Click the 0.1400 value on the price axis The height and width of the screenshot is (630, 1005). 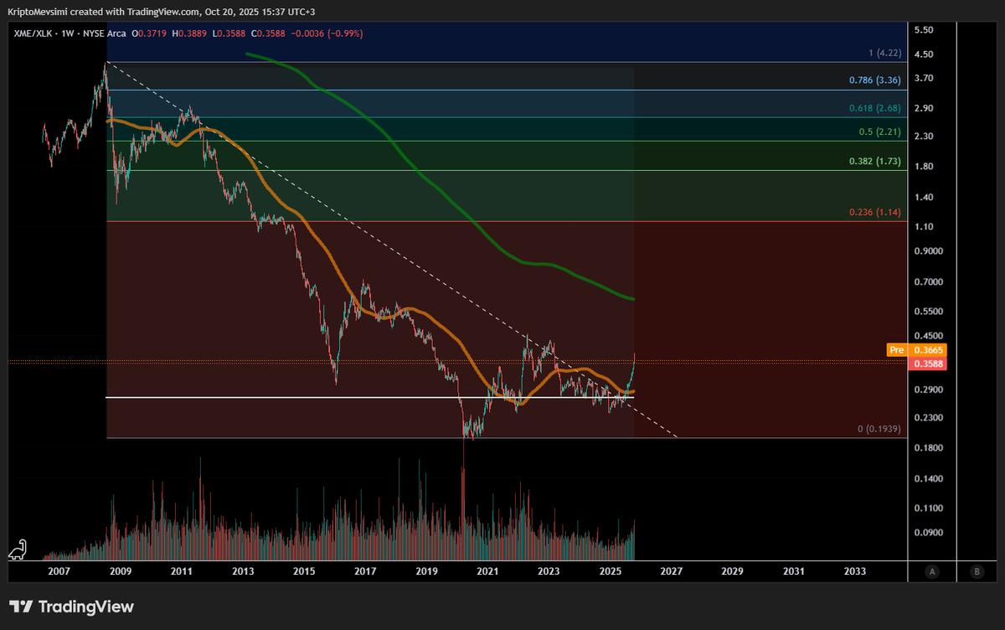pyautogui.click(x=927, y=478)
